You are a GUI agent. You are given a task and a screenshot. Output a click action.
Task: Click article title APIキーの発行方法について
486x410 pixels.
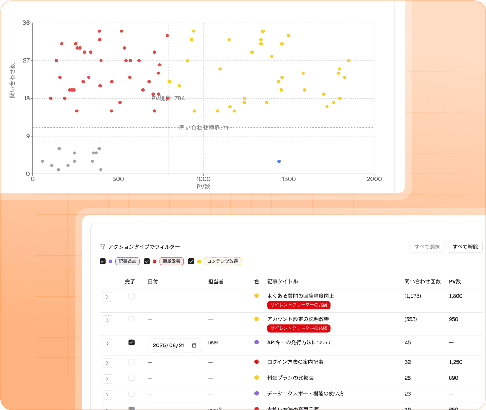coord(299,342)
